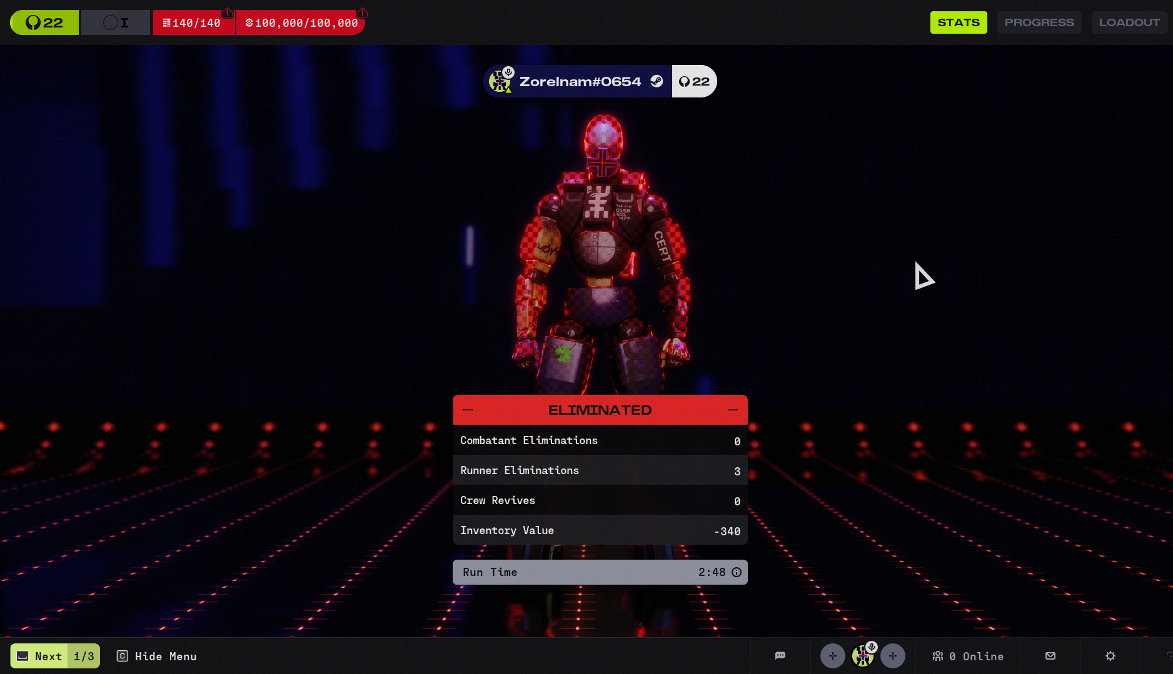Click the 1/3 page counter

pos(84,656)
